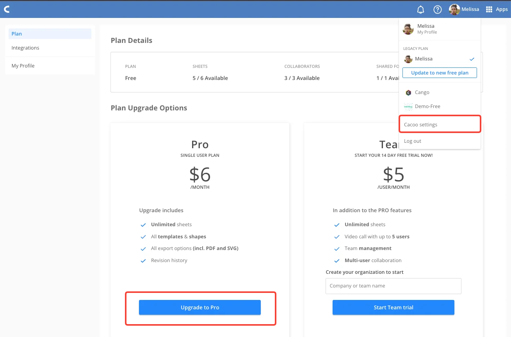Viewport: 511px width, 337px height.
Task: Click the Upgrade to Pro button
Action: click(200, 307)
